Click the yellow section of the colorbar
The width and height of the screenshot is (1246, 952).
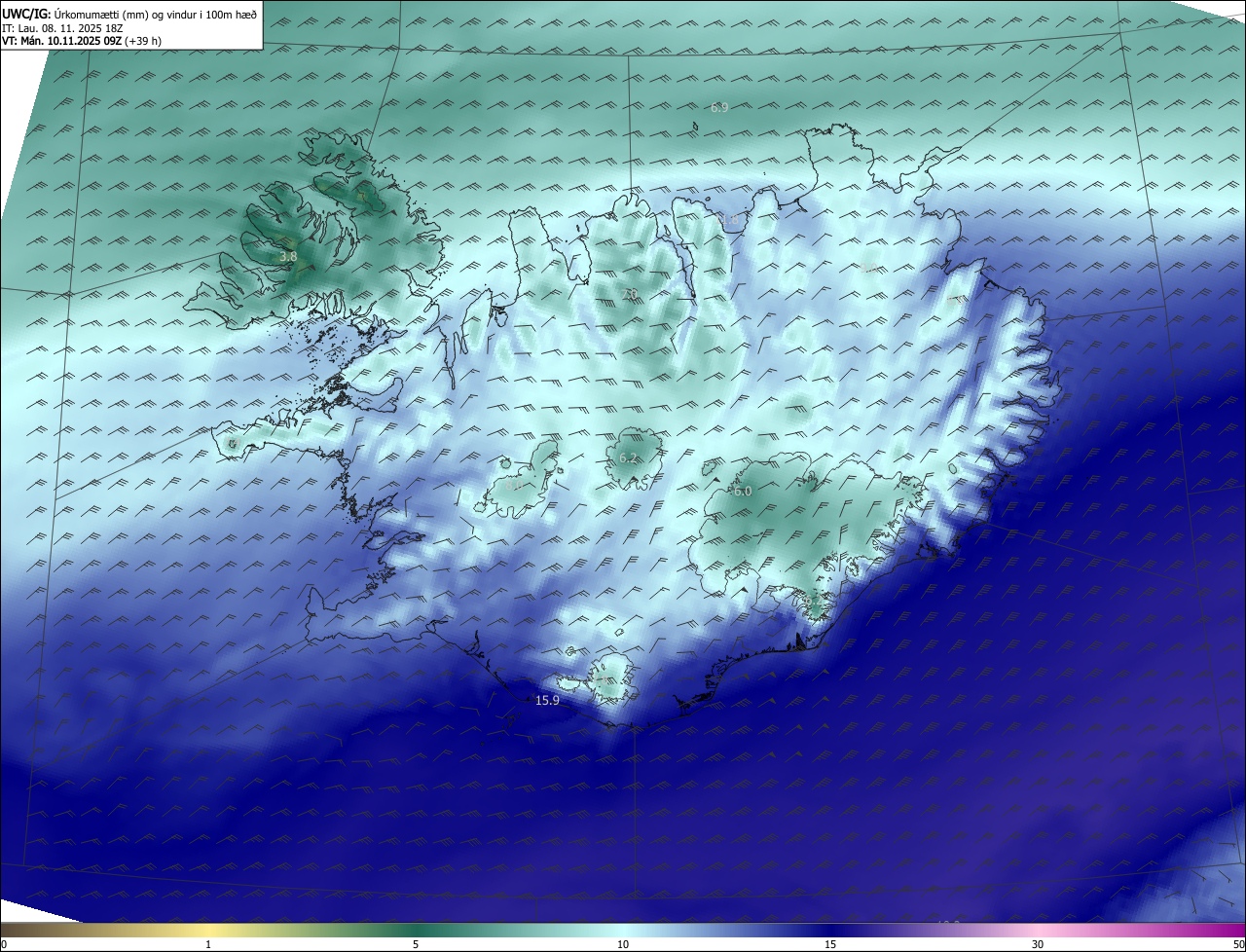pos(209,930)
